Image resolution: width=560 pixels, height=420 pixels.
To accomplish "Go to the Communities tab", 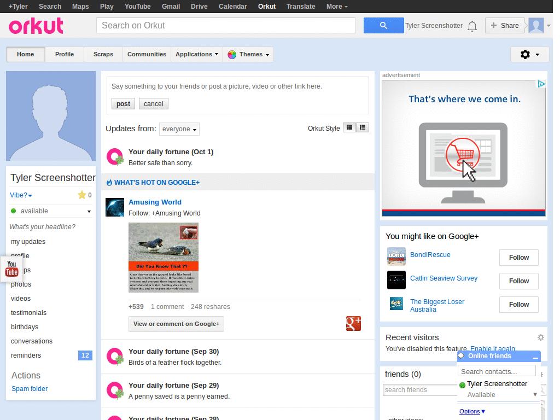I will pyautogui.click(x=147, y=54).
